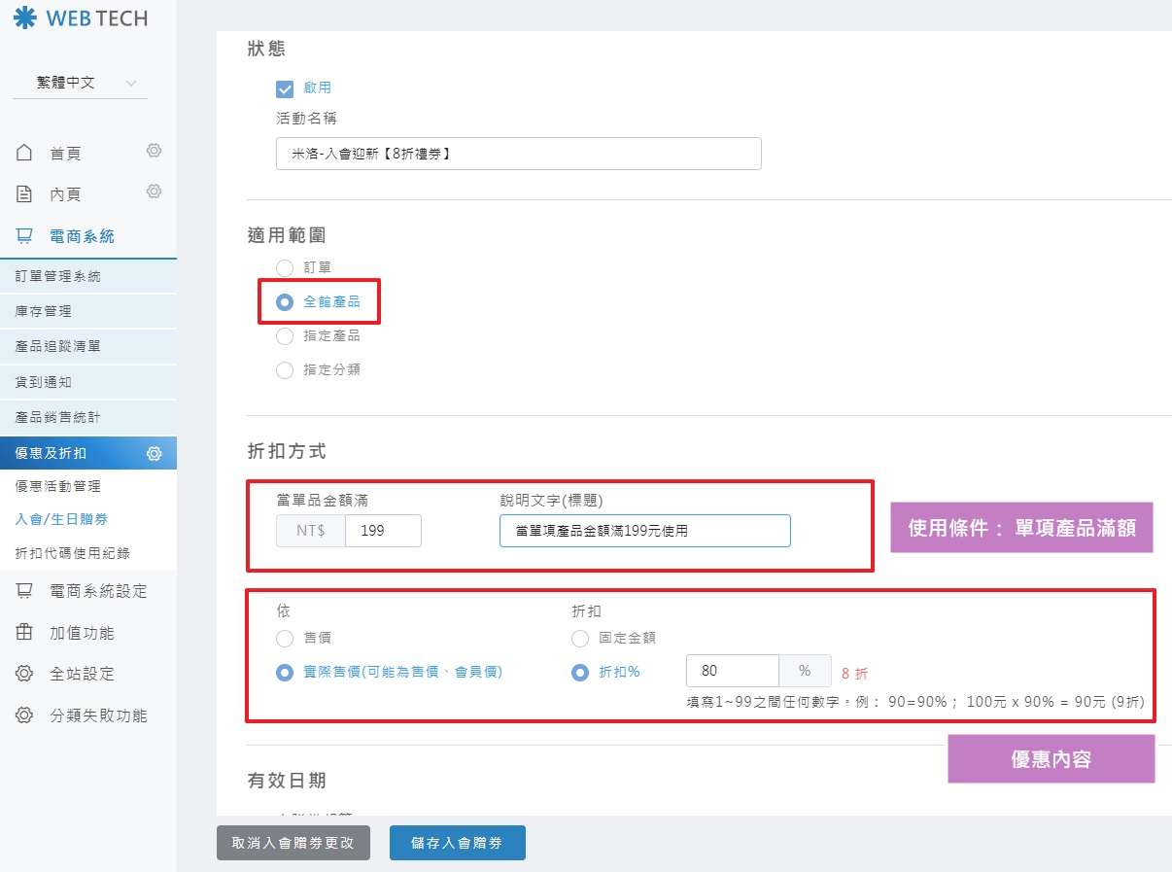This screenshot has height=872, width=1172.
Task: Click the gear icon beside 優惠及折扣
Action: click(154, 453)
